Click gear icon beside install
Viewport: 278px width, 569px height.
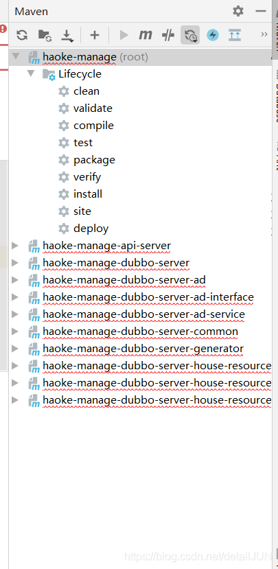(x=64, y=194)
